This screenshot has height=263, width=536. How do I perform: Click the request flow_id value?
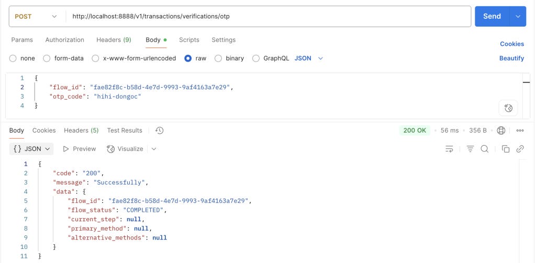pyautogui.click(x=160, y=87)
